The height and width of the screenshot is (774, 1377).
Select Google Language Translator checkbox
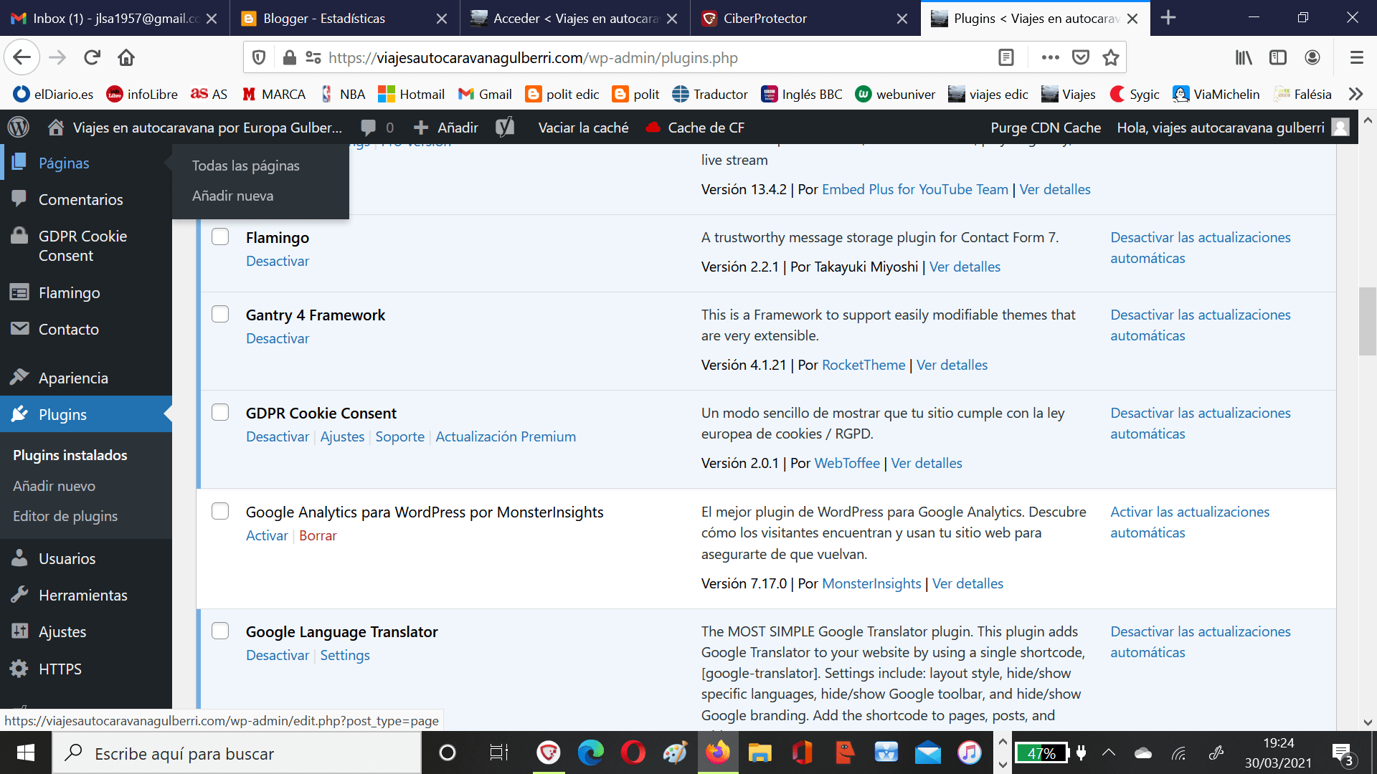click(x=220, y=631)
